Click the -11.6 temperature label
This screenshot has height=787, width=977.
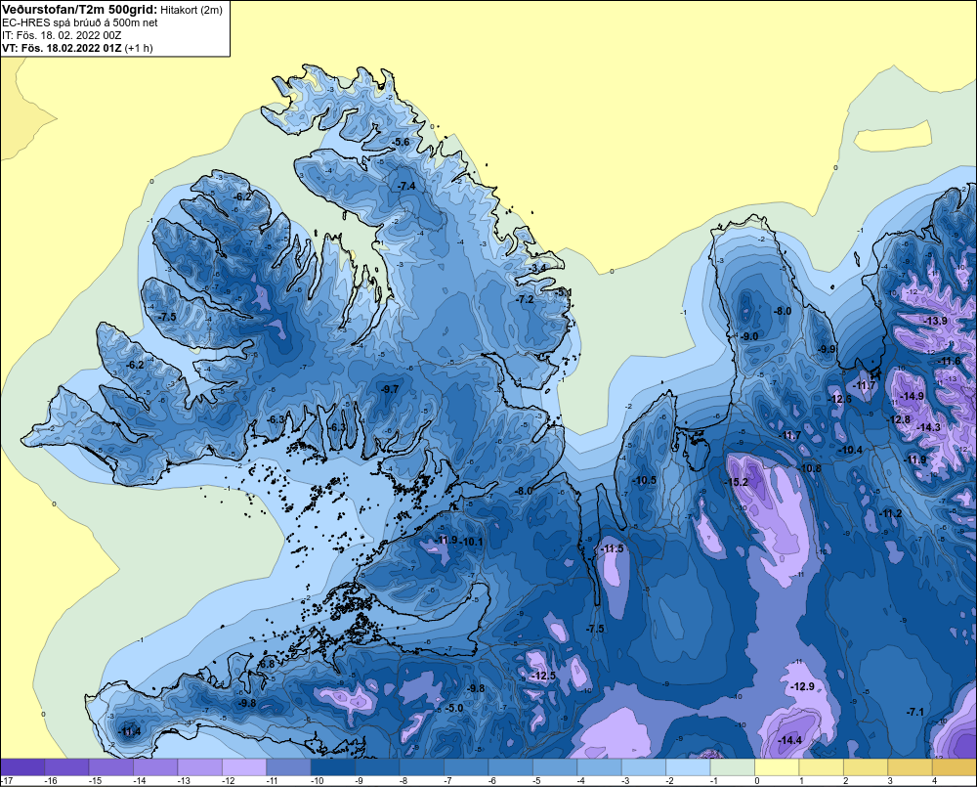point(950,361)
